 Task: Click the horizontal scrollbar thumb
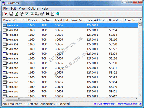[19, 99]
